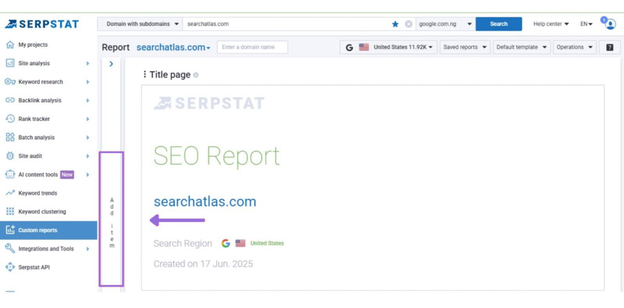Click the Custom reports icon

pyautogui.click(x=10, y=230)
